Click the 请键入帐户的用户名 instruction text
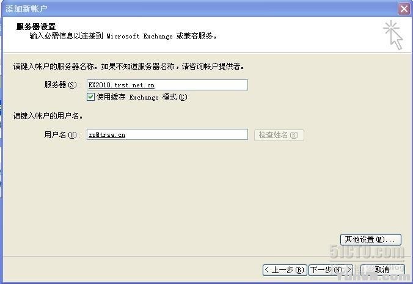The width and height of the screenshot is (413, 284). click(x=48, y=115)
